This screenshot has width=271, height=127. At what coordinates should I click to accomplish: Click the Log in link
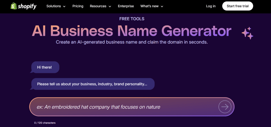point(211,6)
